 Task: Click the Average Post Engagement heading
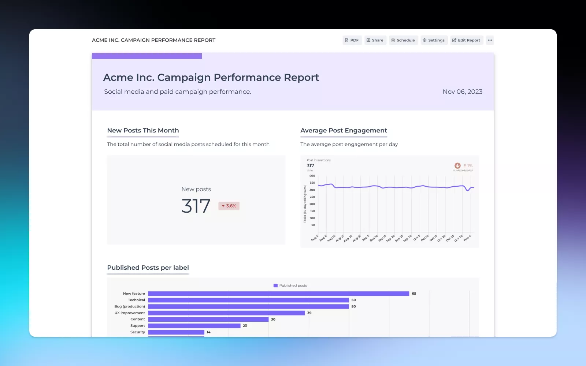point(344,130)
